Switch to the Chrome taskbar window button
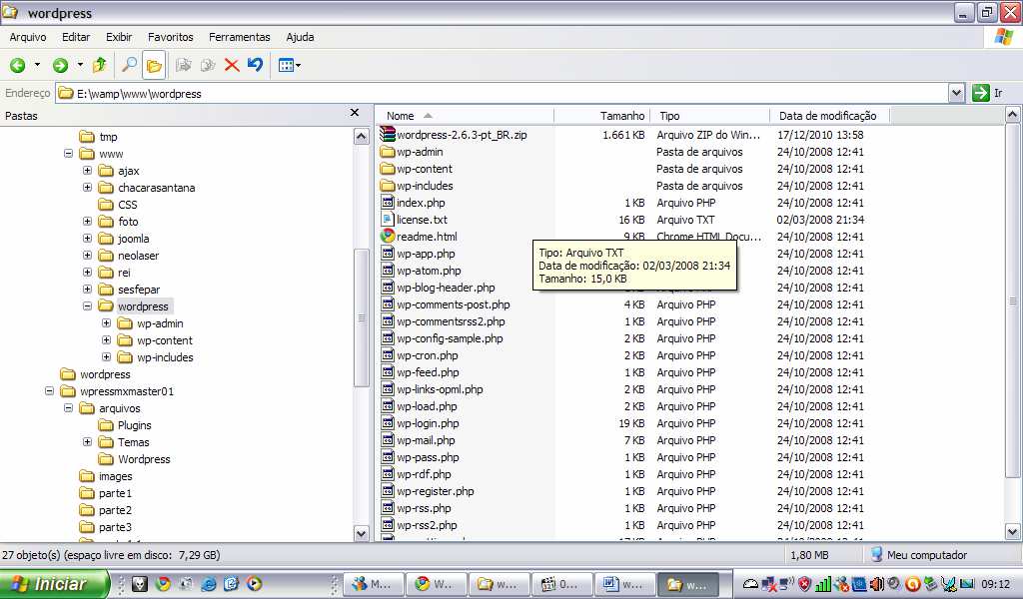 [x=436, y=584]
